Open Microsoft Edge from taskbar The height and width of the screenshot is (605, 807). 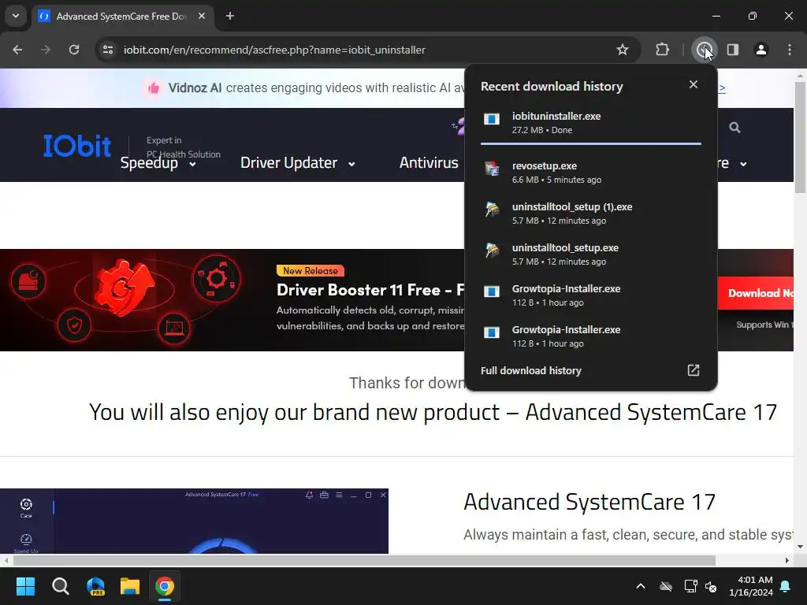[95, 586]
